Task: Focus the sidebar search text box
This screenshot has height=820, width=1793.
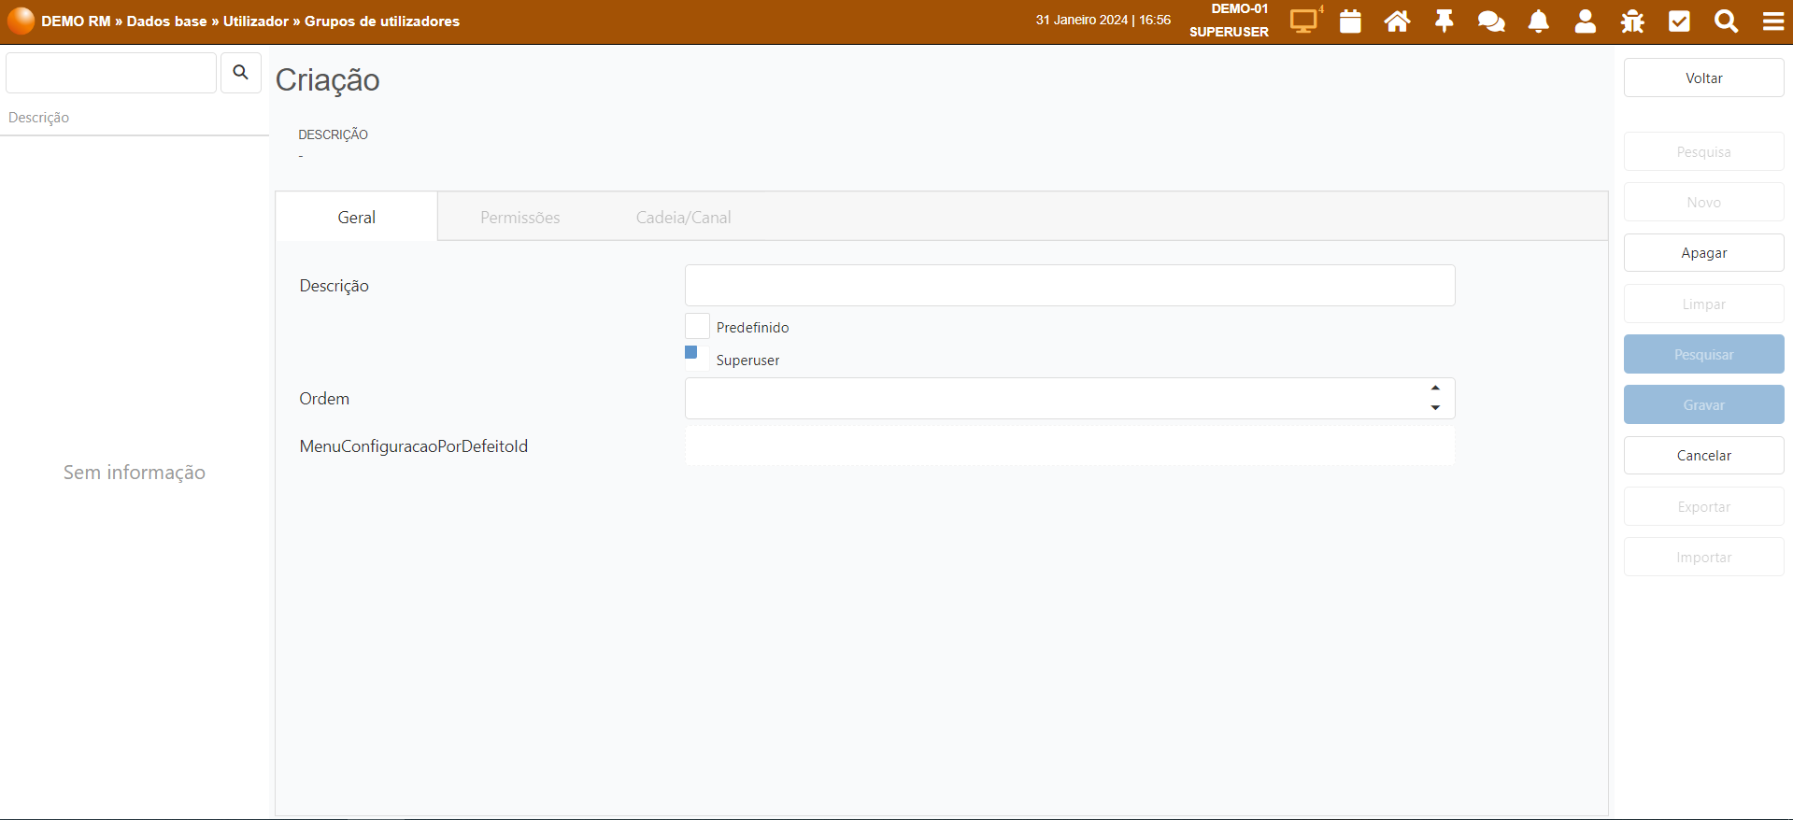Action: pos(111,72)
